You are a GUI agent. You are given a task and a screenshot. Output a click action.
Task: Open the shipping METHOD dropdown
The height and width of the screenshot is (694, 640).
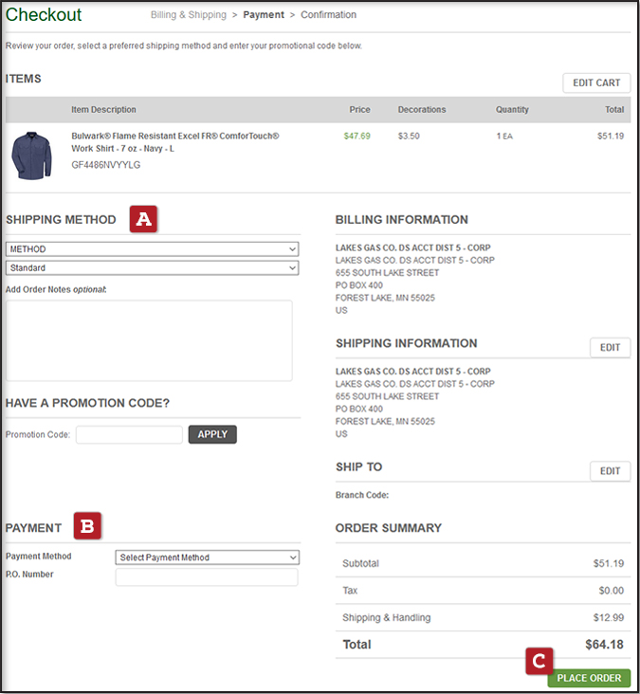[152, 249]
